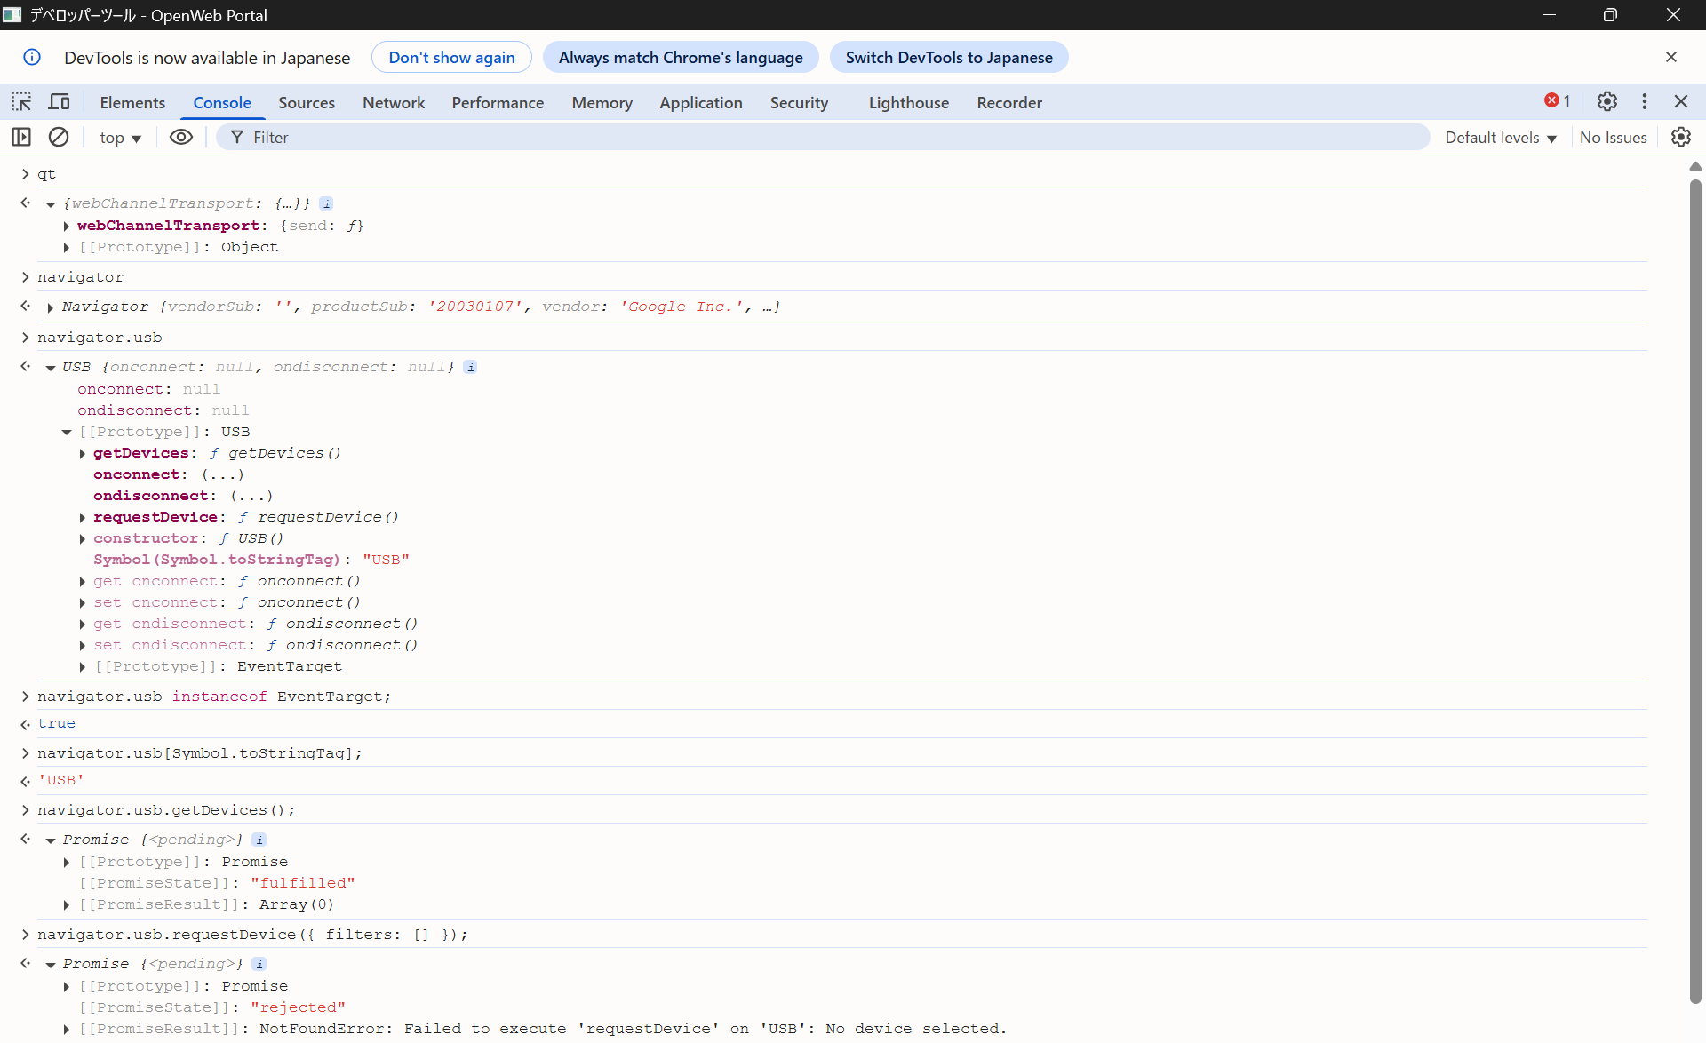Open the Memory tab
Viewport: 1706px width, 1043px height.
tap(602, 102)
